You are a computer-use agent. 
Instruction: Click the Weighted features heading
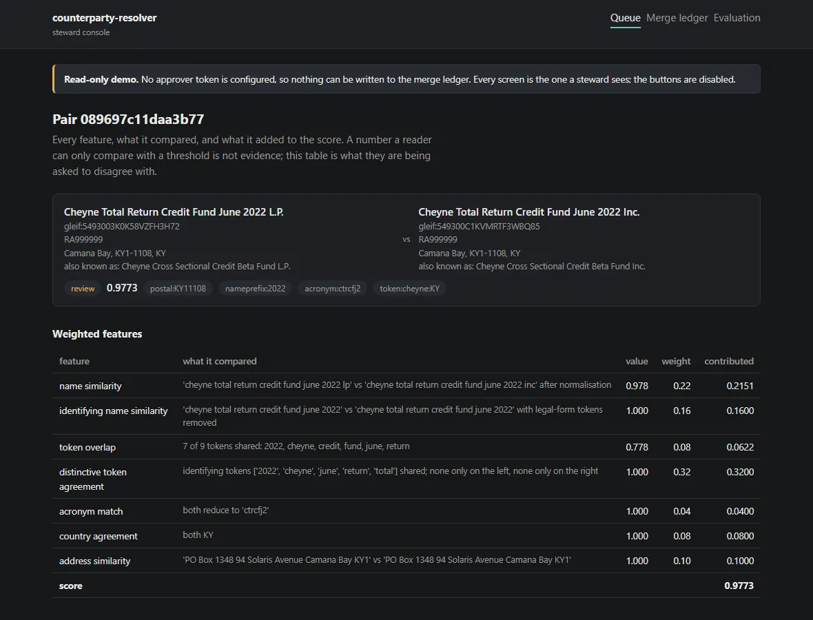click(x=97, y=334)
